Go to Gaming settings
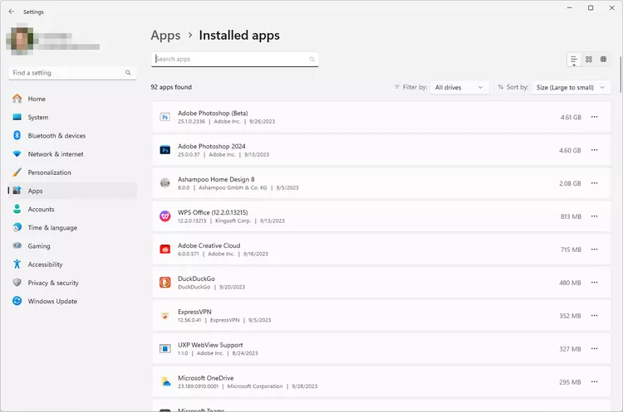Image resolution: width=623 pixels, height=412 pixels. pos(72,246)
